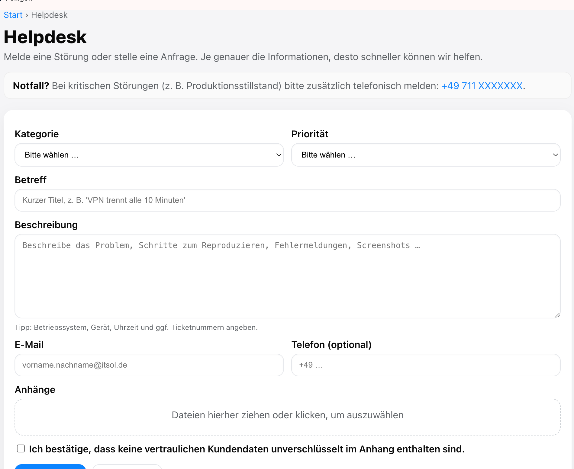The width and height of the screenshot is (574, 469).
Task: Open the Priorität dropdown
Action: [426, 155]
